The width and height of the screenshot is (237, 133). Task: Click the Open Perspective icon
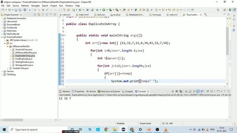225,10
